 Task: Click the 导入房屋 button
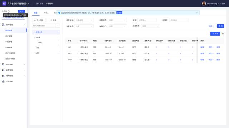(39, 20)
